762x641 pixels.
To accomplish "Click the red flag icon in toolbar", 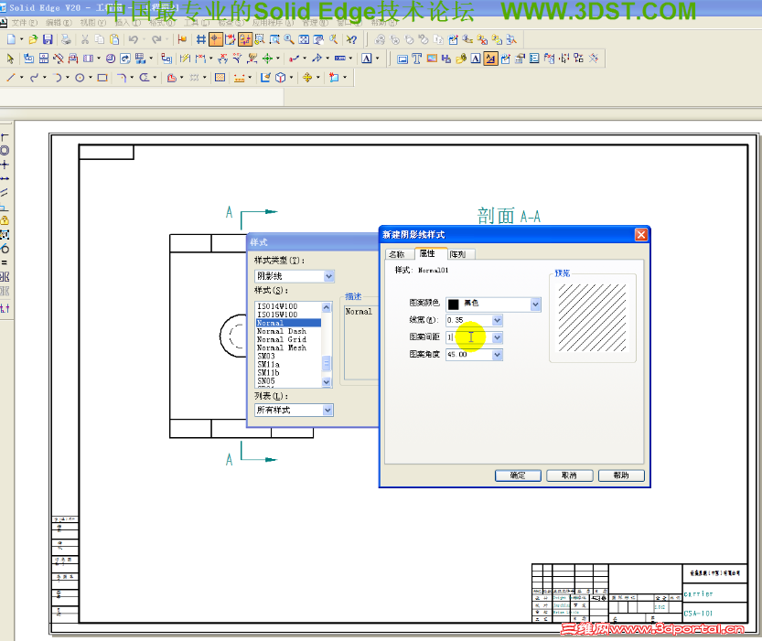I will (x=182, y=39).
